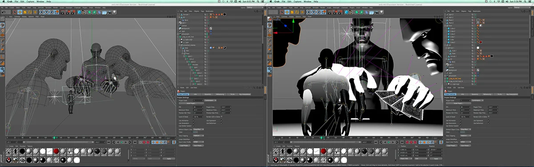Image resolution: width=534 pixels, height=167 pixels.
Task: Open Default Object Color dropdown in the wireframe window
Action: click(x=198, y=130)
